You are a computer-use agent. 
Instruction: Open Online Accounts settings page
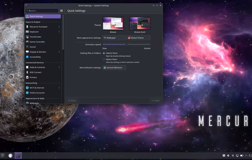[43, 93]
